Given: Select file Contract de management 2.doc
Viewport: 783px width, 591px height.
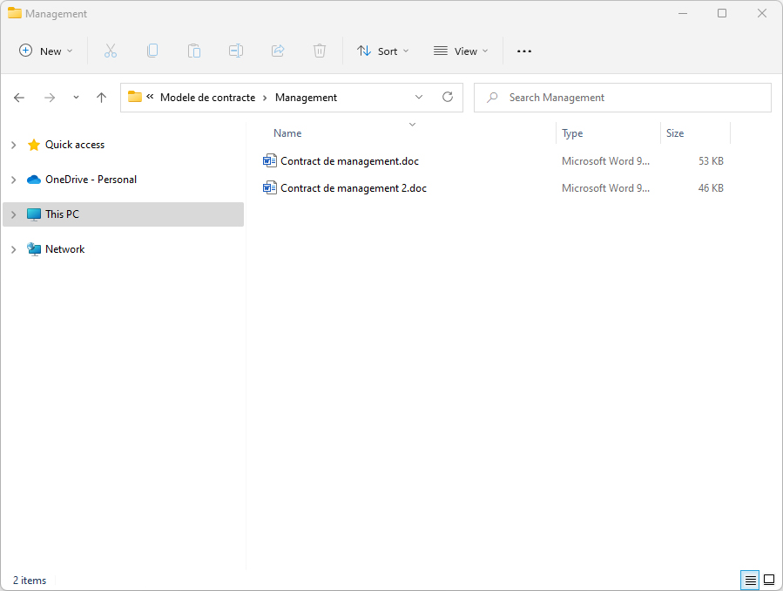Looking at the screenshot, I should (354, 187).
